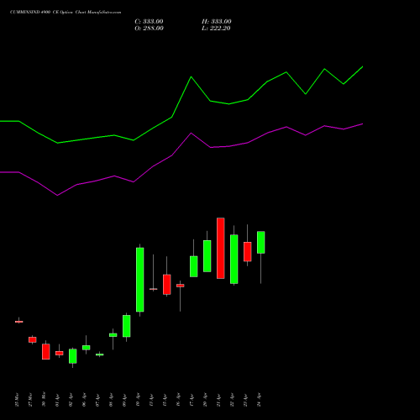Select the last green candle above 24 Apr
Viewport: 420px width, 420px height.
261,243
